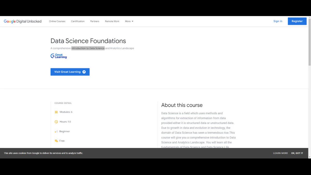
Task: Click highlighted text introduction to Data Science
Action: [88, 48]
